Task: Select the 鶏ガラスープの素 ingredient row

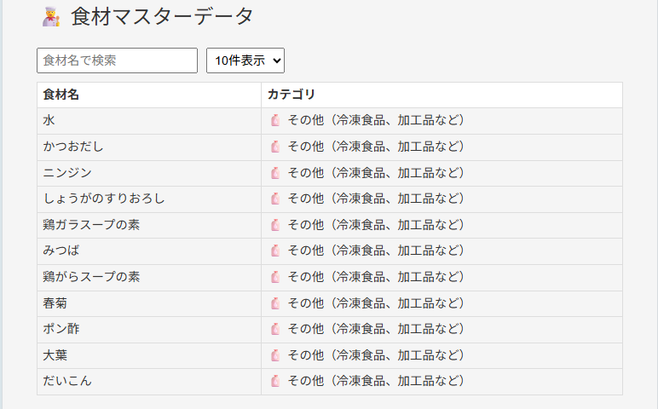Action: [x=330, y=225]
